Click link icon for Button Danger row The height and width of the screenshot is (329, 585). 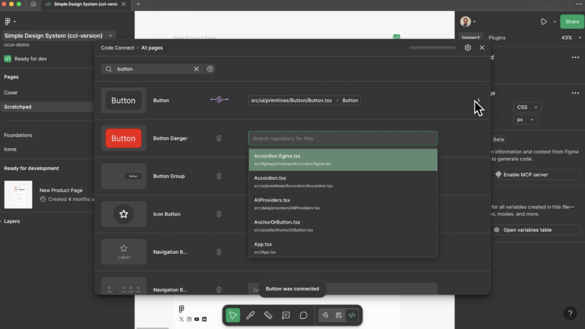click(x=219, y=138)
